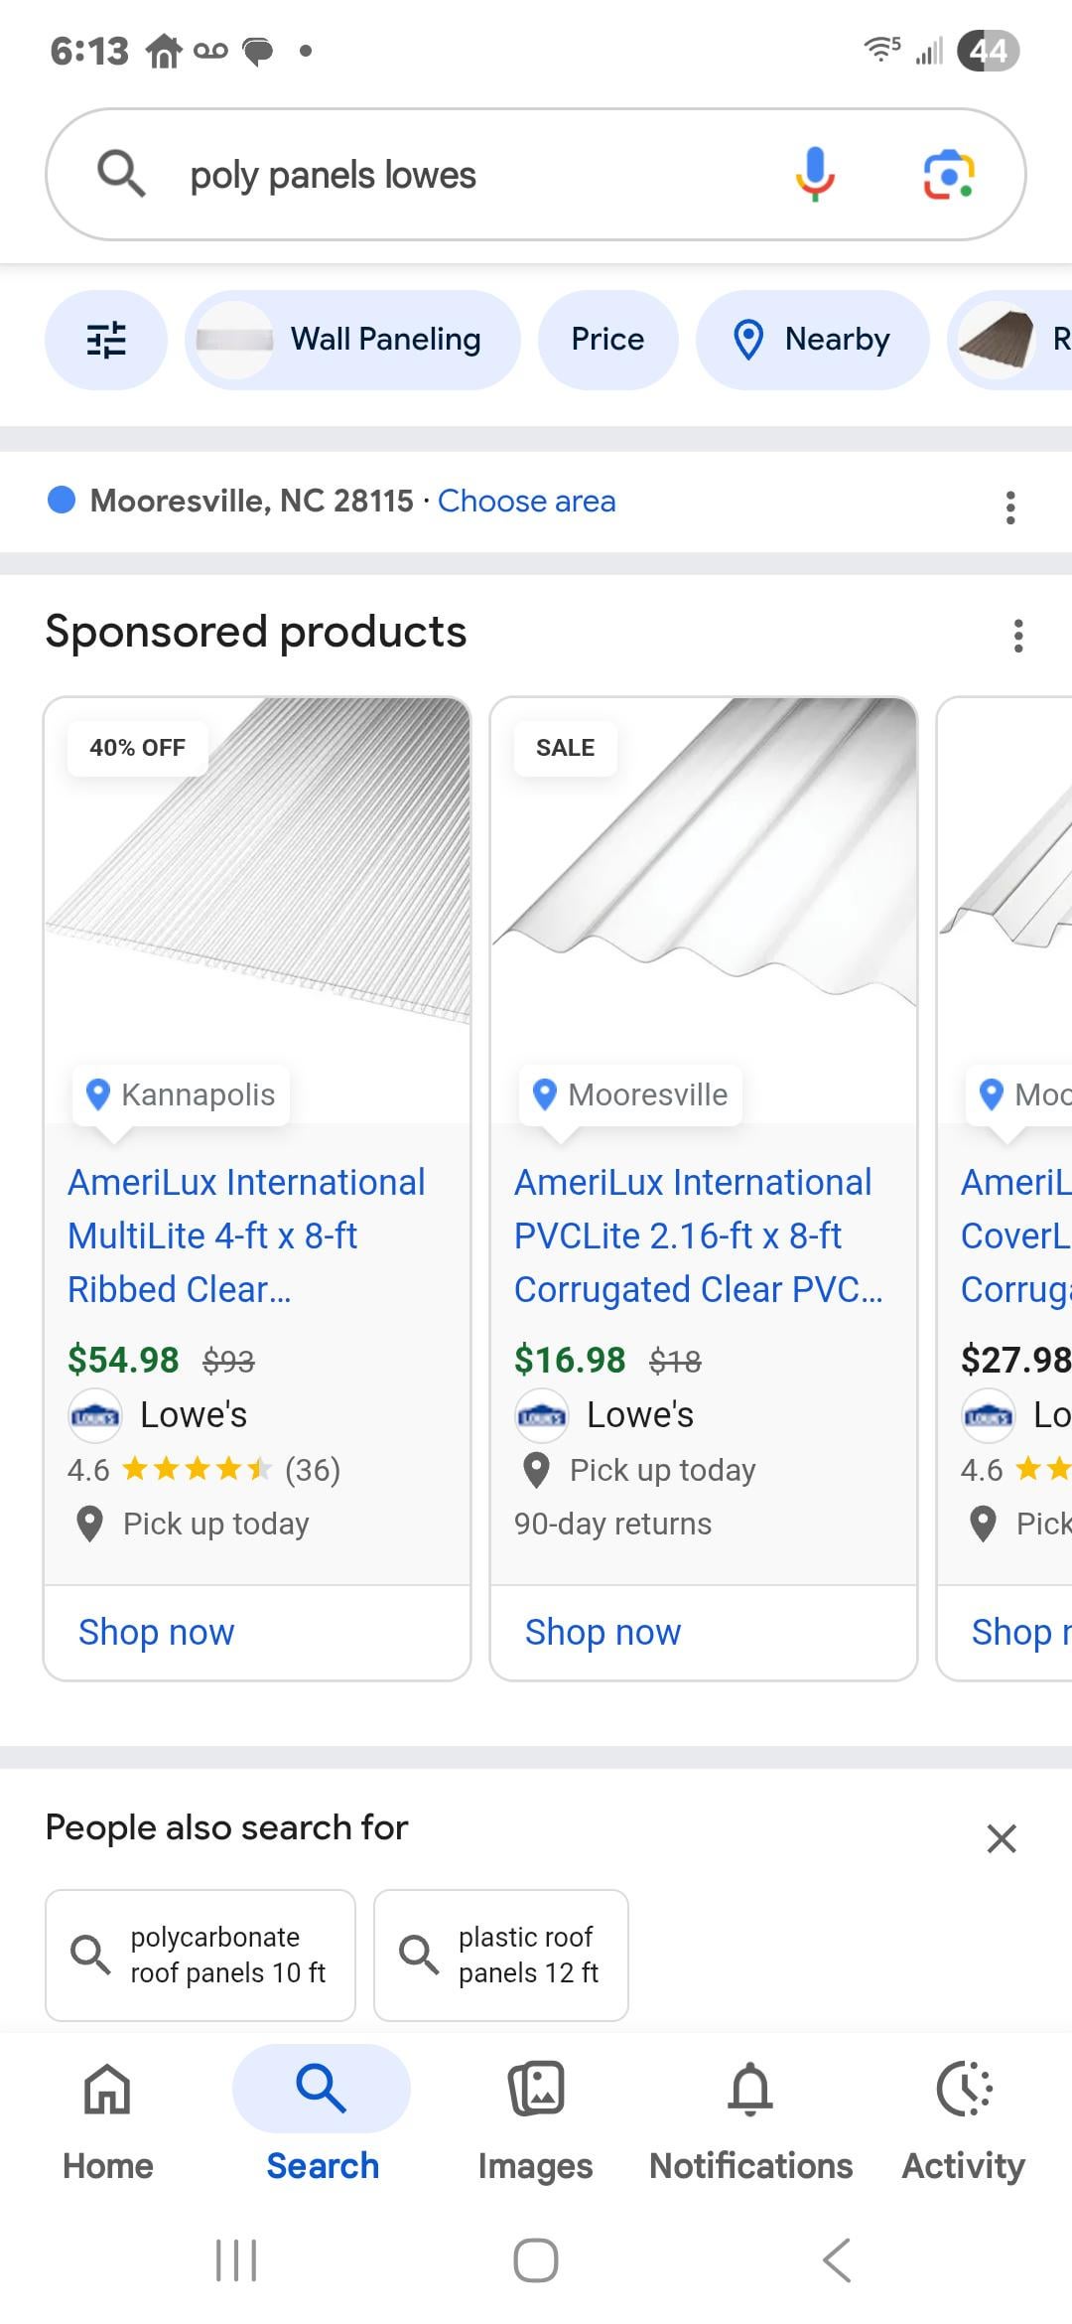Close the People also search for section
The image size is (1072, 2324).
[x=1002, y=1838]
